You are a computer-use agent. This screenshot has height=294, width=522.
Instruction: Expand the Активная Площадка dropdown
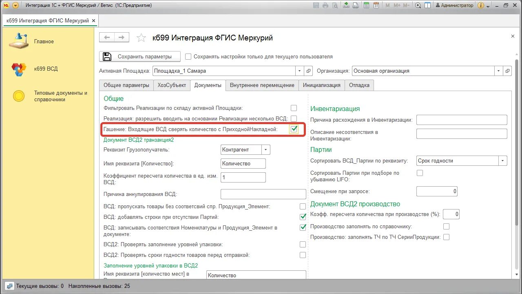(300, 71)
